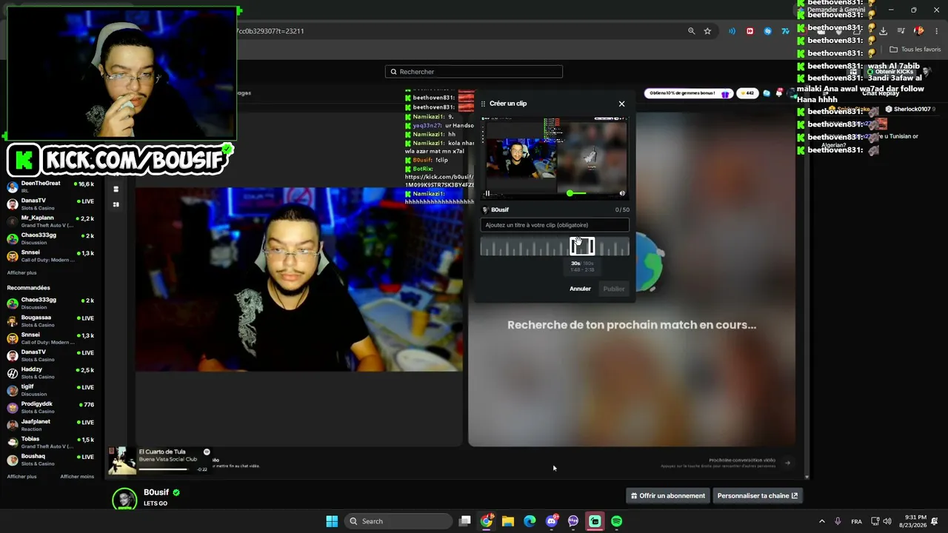Screen dimensions: 948x533
Task: Focus the Rechercher search field
Action: (x=474, y=72)
